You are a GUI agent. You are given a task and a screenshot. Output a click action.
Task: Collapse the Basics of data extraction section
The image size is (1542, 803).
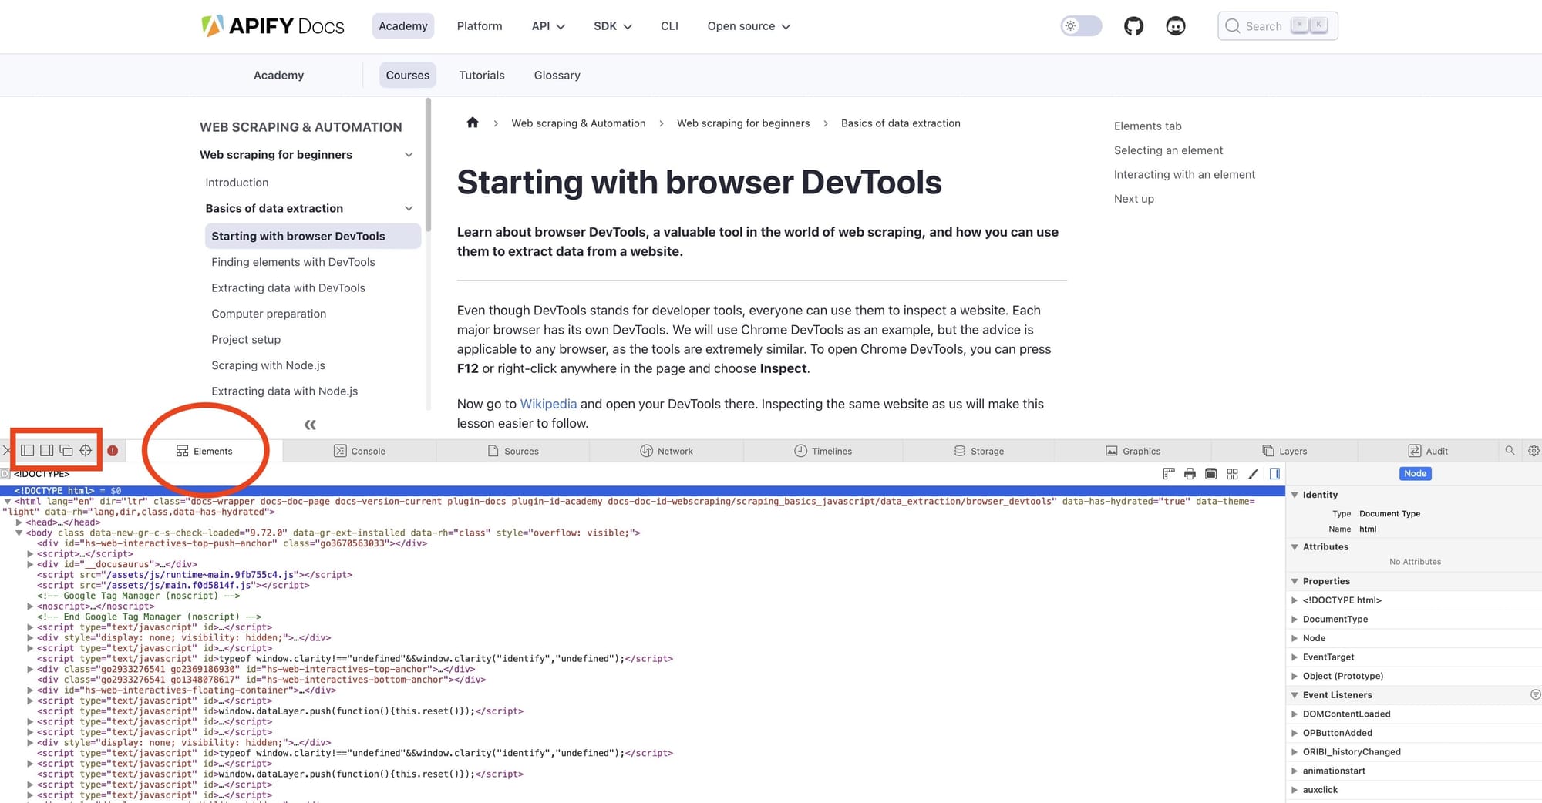409,208
